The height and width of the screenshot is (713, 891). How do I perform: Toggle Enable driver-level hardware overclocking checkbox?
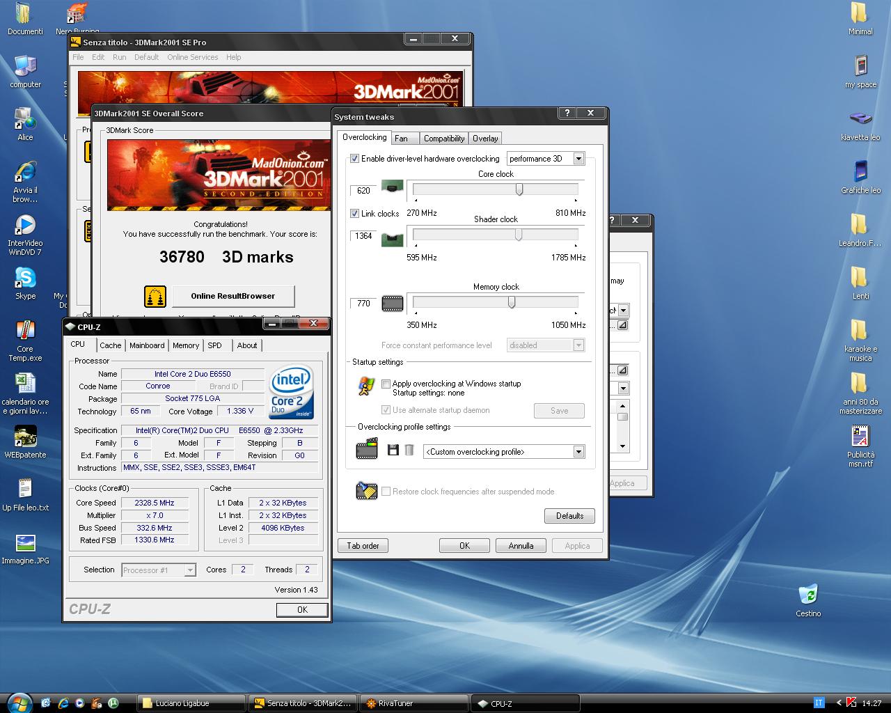tap(354, 159)
